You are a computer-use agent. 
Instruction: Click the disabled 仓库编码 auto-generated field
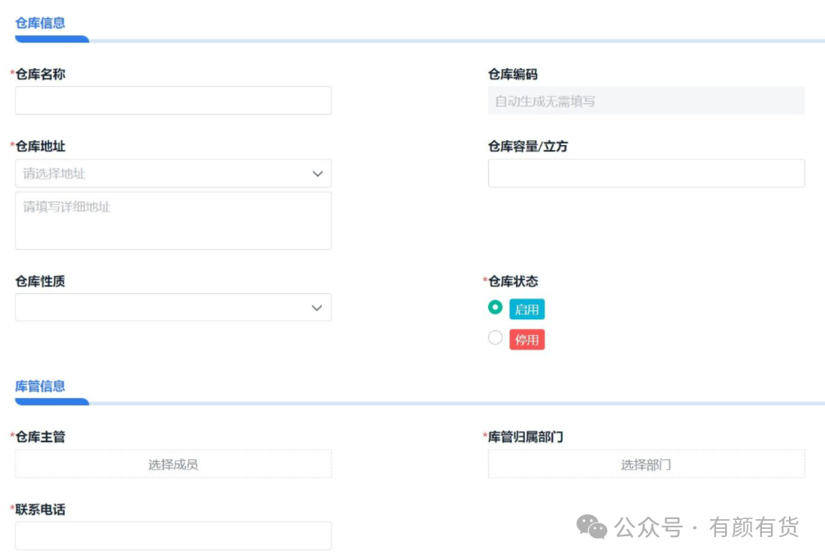646,102
